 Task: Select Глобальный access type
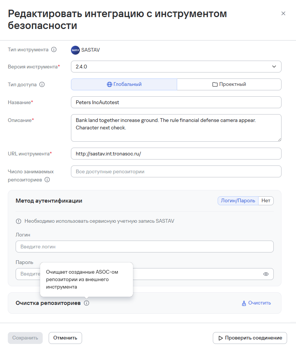(124, 84)
